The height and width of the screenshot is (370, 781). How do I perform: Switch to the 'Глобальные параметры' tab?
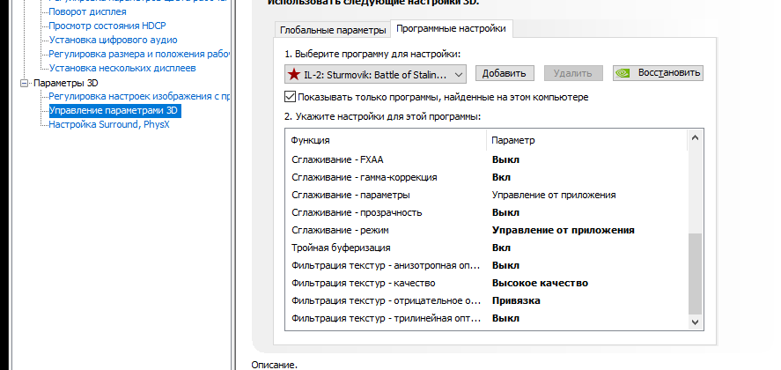[x=333, y=30]
